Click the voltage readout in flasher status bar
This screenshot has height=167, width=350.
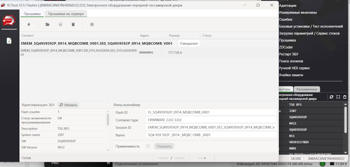[x=202, y=158]
